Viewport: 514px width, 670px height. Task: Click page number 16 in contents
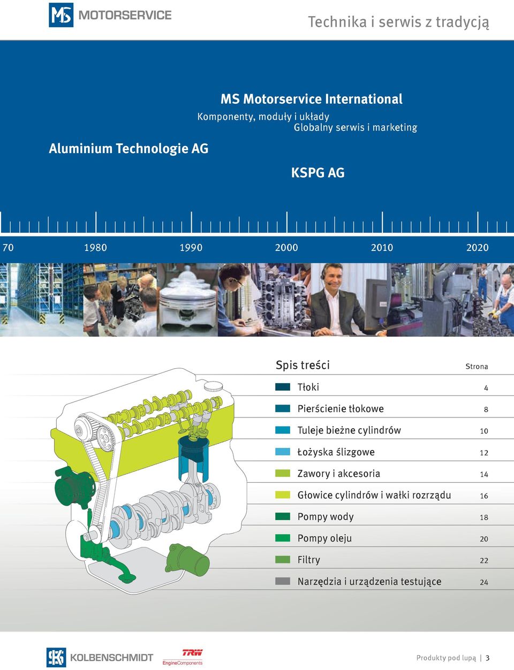(x=484, y=496)
